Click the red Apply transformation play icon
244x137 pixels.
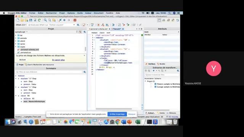click(98, 25)
